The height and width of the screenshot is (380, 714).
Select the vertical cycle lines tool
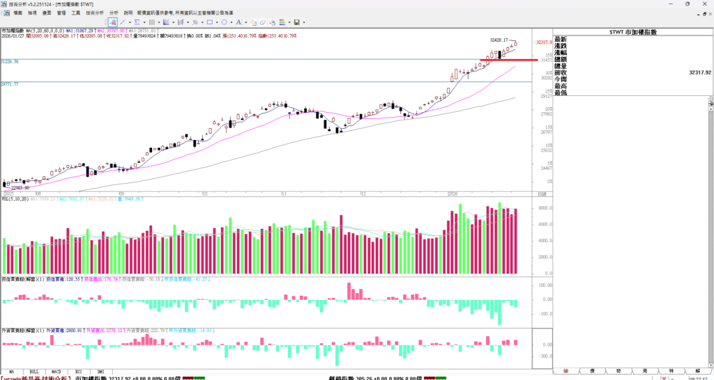click(151, 22)
